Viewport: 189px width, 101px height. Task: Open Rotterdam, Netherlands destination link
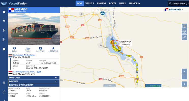click(24, 55)
